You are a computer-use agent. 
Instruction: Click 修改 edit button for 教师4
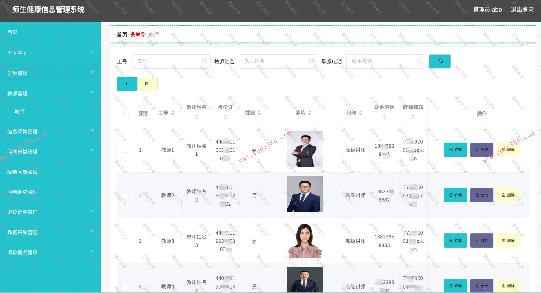482,286
